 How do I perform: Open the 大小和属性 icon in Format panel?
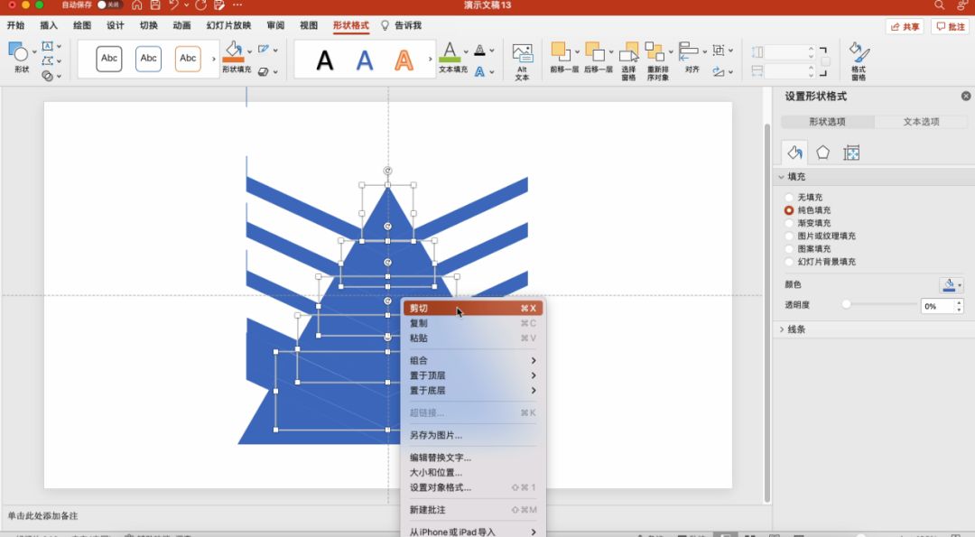click(851, 153)
